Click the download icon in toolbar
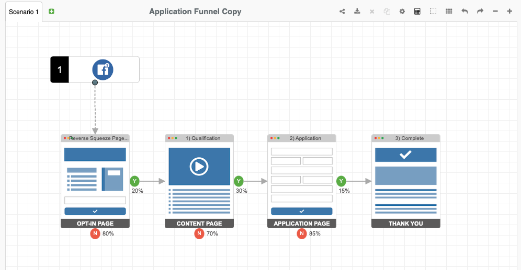 pos(357,11)
